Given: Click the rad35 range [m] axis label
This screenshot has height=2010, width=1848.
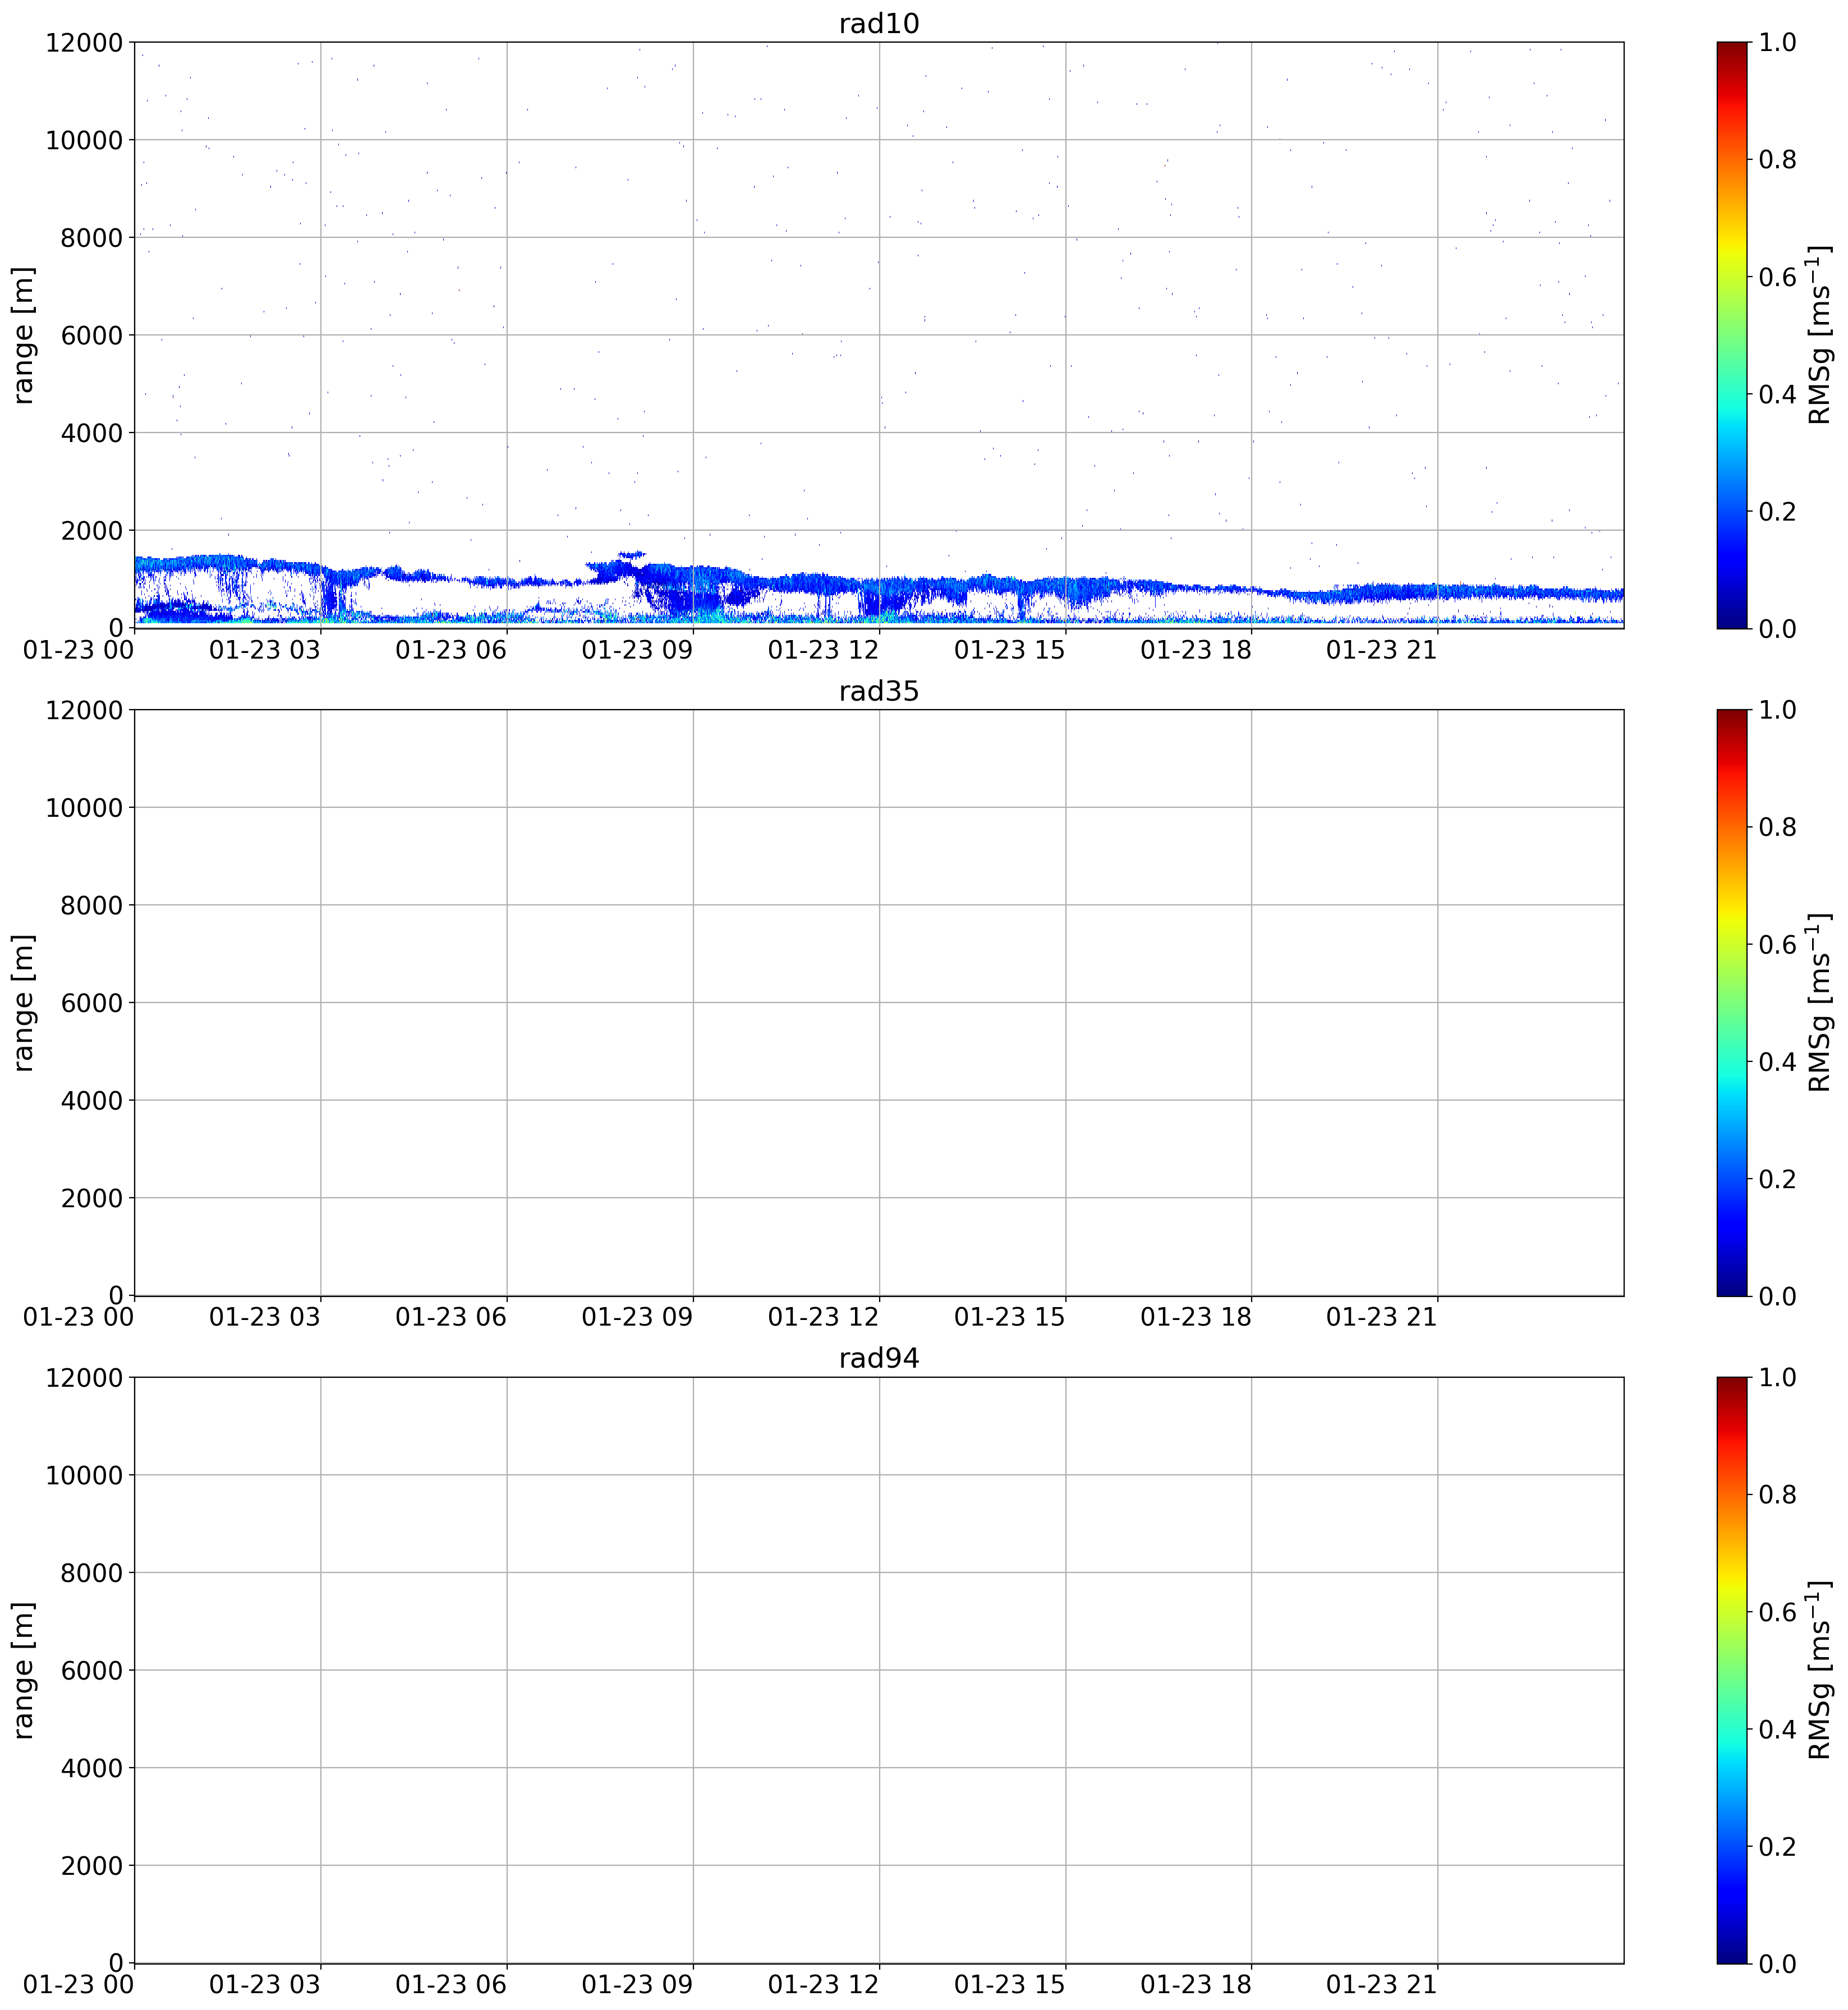Looking at the screenshot, I should point(22,1002).
